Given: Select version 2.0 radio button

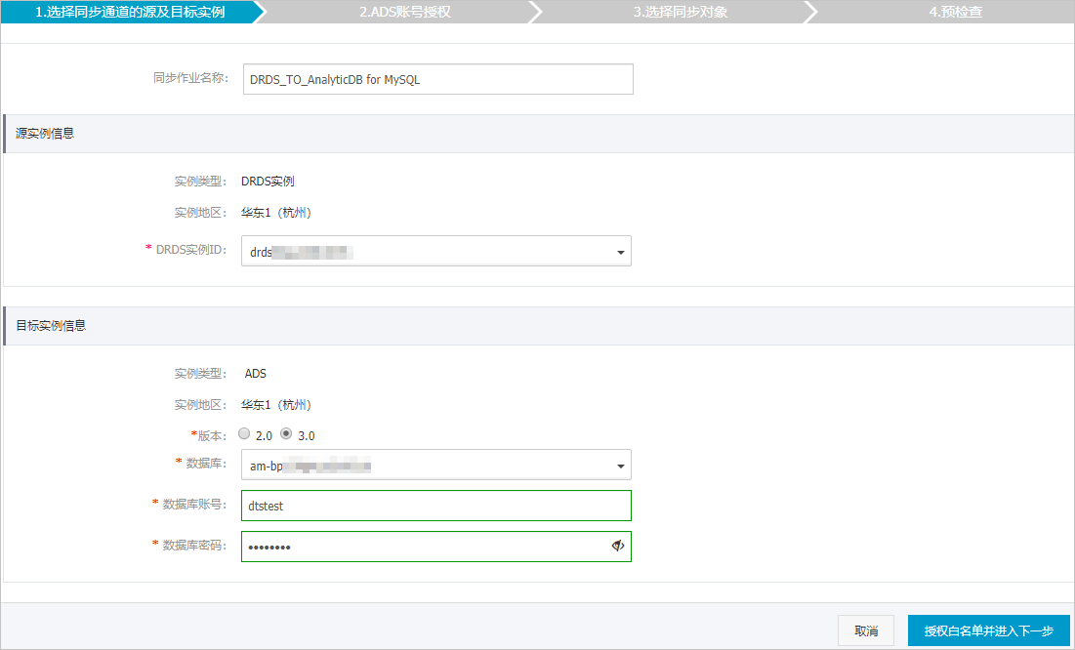Looking at the screenshot, I should click(x=244, y=434).
